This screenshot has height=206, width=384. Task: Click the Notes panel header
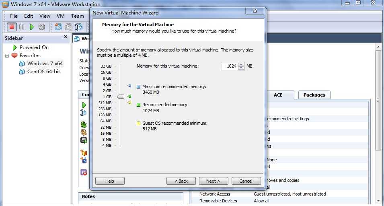131,196
